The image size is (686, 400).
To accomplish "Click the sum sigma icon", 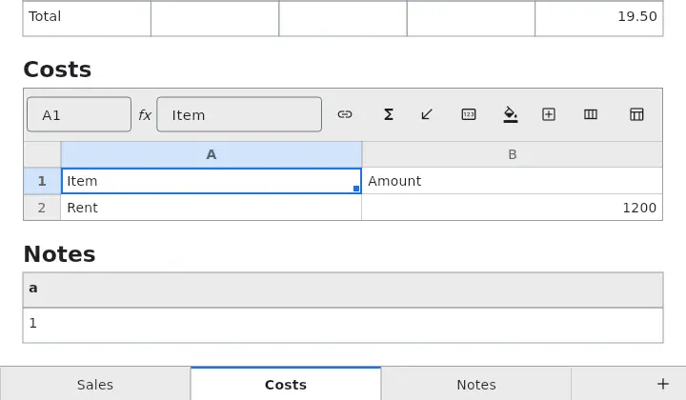I will pos(388,114).
